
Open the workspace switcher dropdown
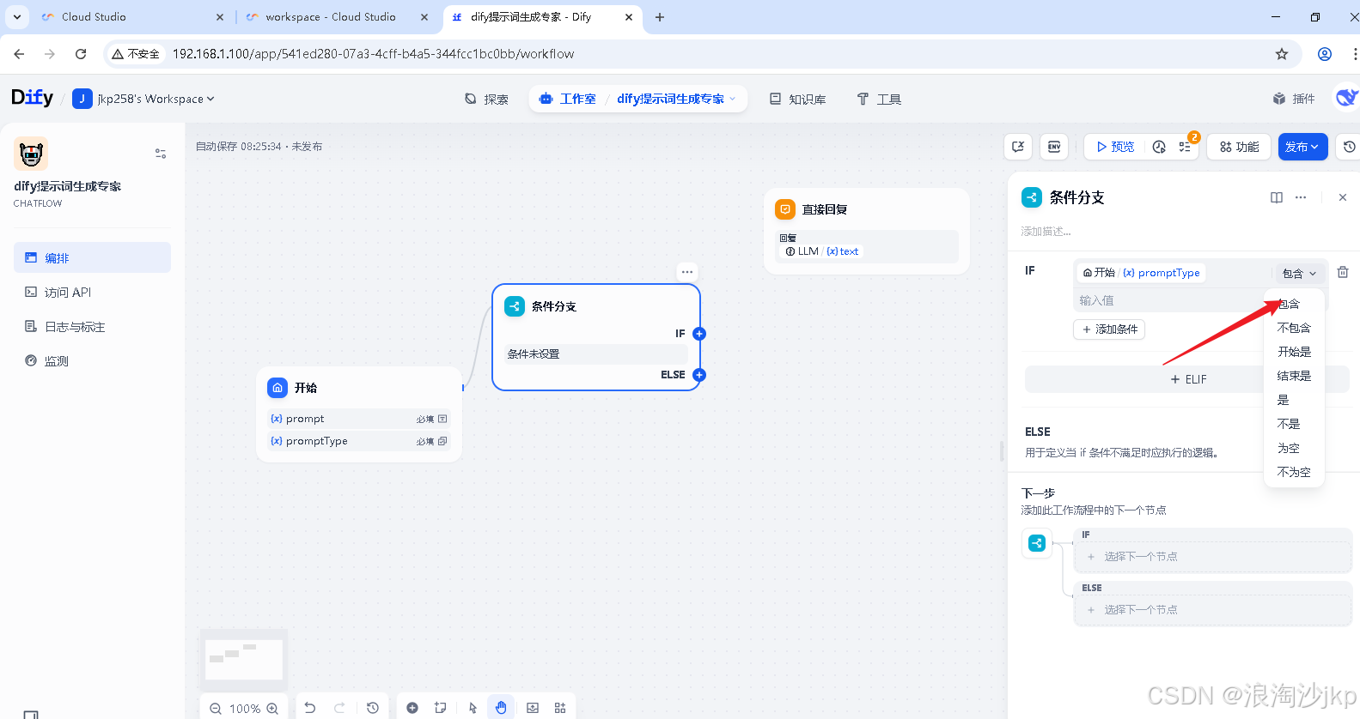(x=143, y=99)
